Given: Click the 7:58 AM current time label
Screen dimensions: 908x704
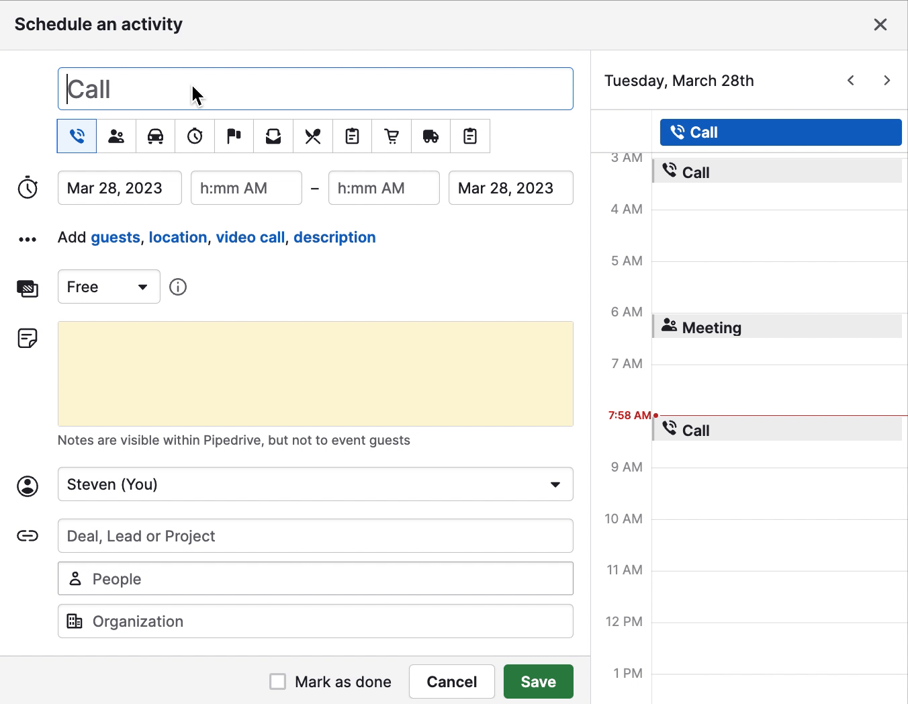Looking at the screenshot, I should coord(629,415).
